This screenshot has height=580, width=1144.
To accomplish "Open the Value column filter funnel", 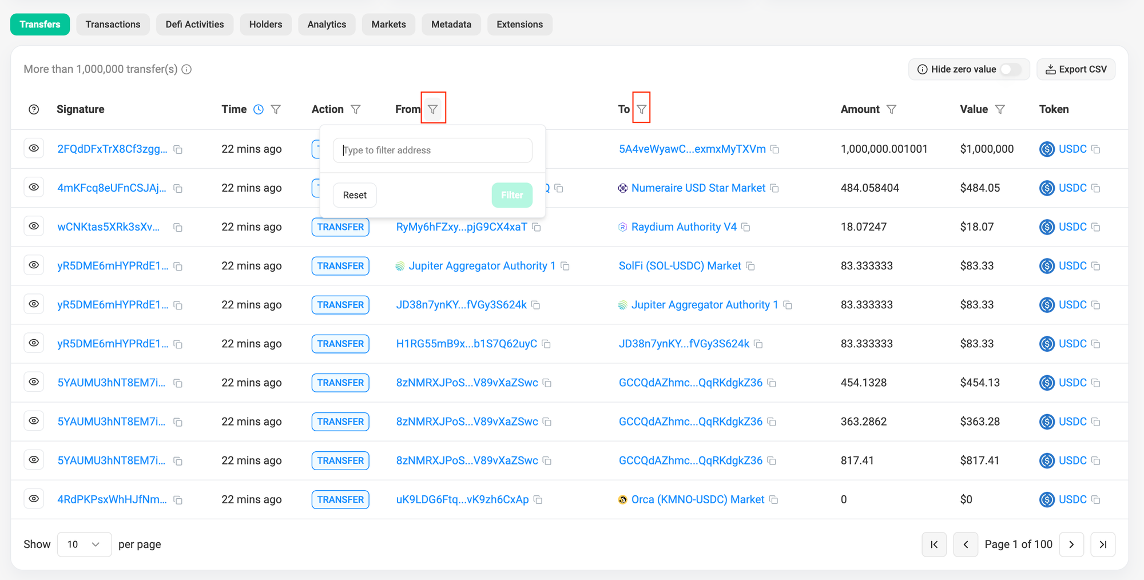I will click(1000, 109).
